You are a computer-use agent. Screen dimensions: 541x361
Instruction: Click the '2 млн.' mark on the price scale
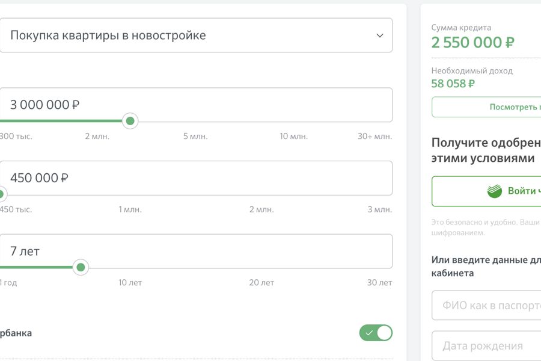click(97, 137)
